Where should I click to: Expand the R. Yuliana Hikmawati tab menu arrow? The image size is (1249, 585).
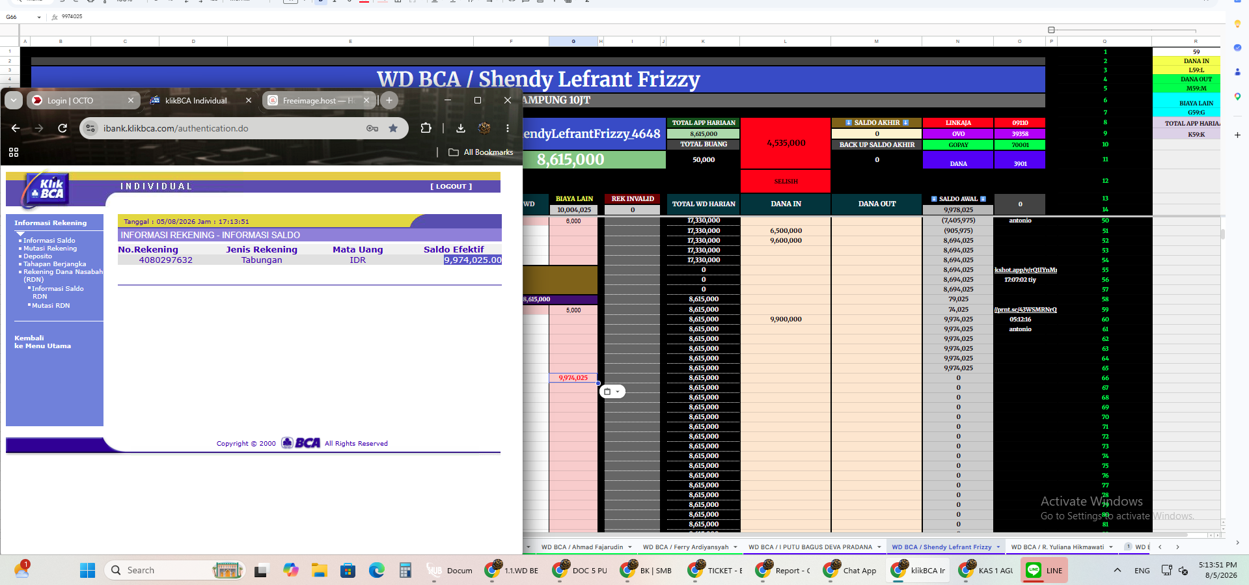[x=1111, y=547]
